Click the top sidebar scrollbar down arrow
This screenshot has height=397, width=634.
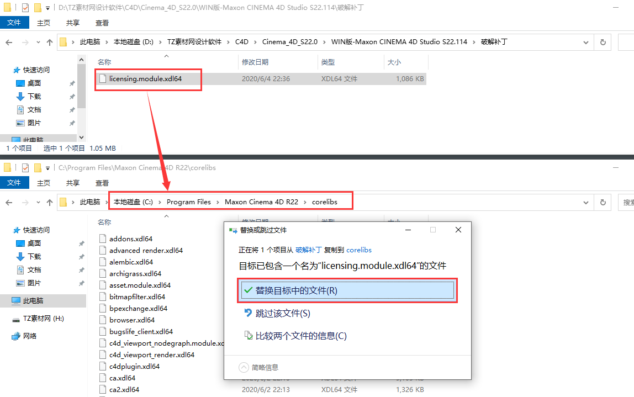81,137
